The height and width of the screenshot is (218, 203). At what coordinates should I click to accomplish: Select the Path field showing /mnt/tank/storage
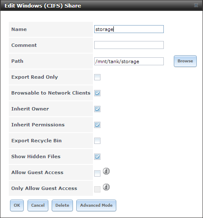coord(129,61)
